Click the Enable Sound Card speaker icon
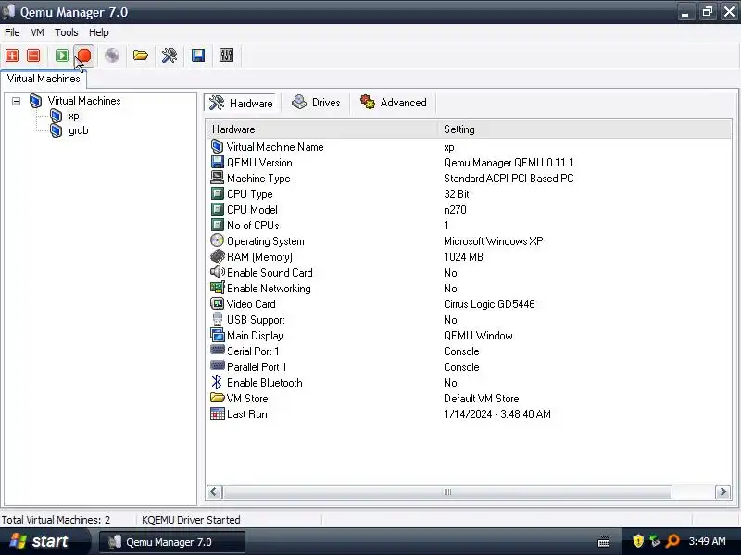 (218, 272)
